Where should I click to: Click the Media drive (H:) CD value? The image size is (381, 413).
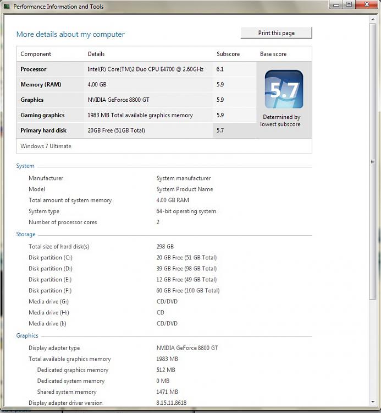tap(161, 312)
